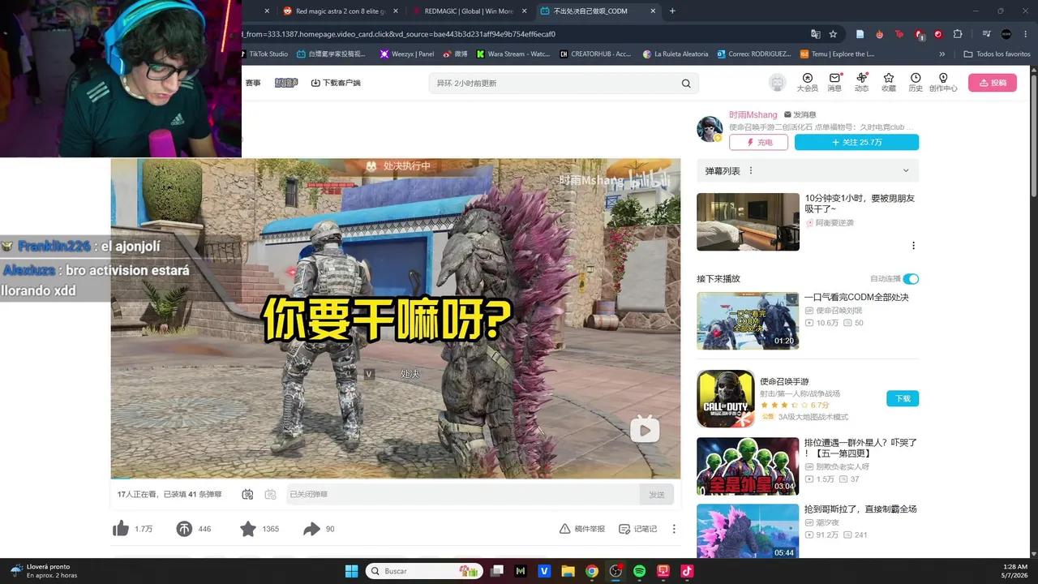The width and height of the screenshot is (1038, 584).
Task: Open the CREATORHUB bookmark
Action: [x=596, y=54]
